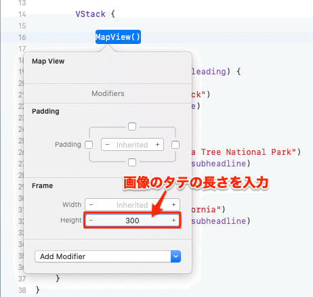Image resolution: width=313 pixels, height=297 pixels.
Task: Toggle the leading (left) padding checkbox
Action: [89, 145]
